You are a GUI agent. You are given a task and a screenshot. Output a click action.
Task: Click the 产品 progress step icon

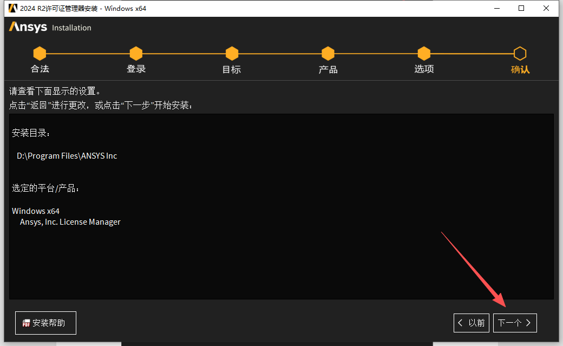click(x=328, y=54)
